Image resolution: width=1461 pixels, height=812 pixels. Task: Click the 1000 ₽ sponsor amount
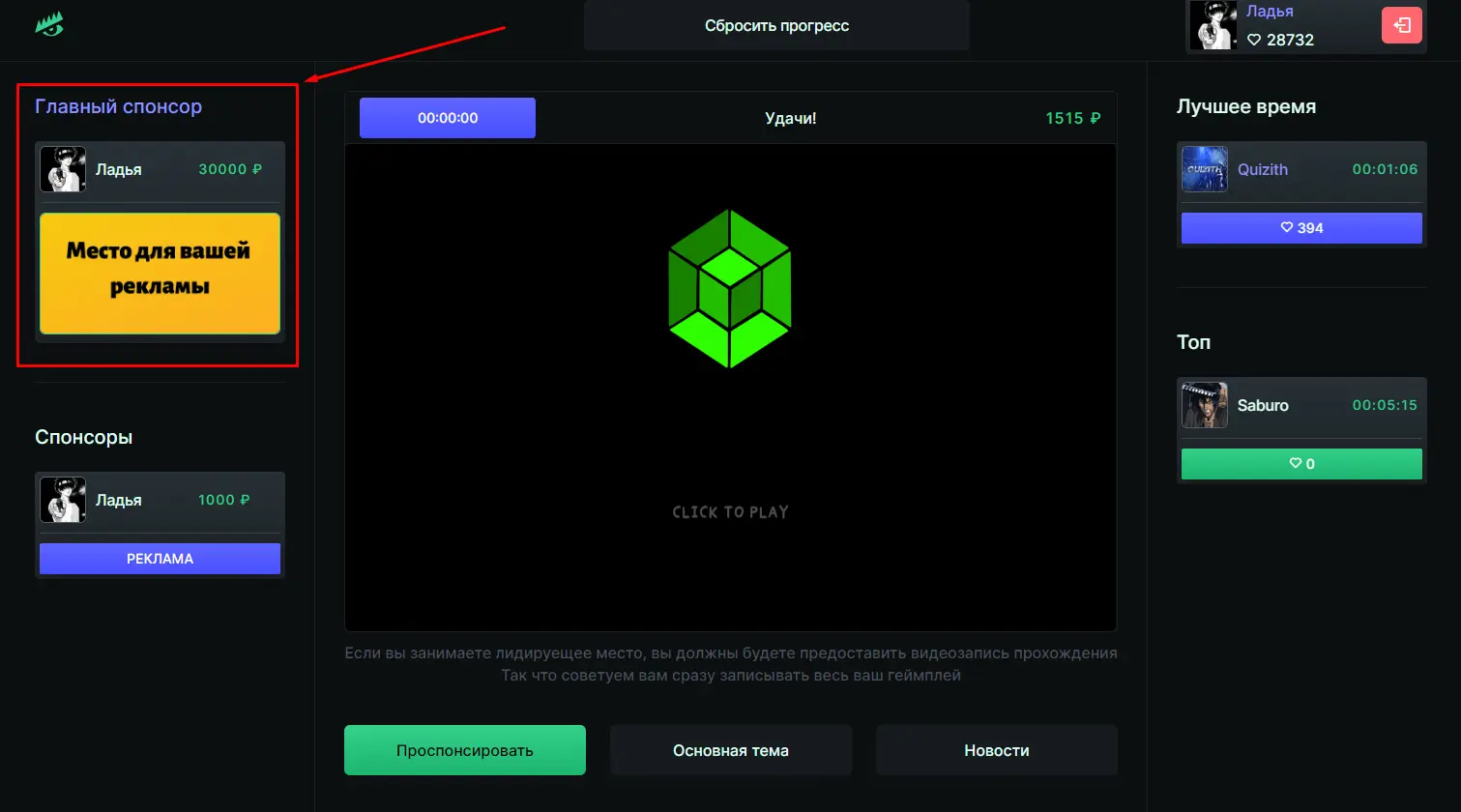click(x=223, y=500)
